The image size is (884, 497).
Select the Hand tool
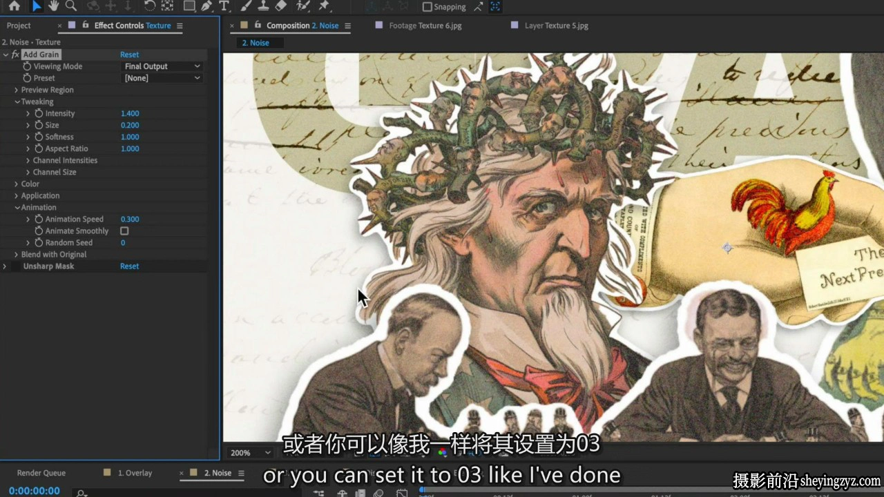point(53,6)
